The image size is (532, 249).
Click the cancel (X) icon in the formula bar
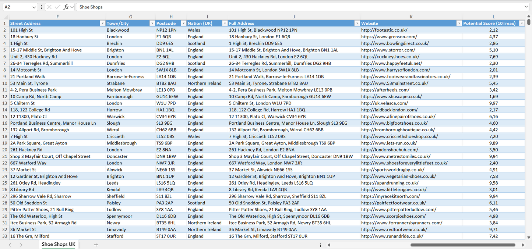(49, 7)
